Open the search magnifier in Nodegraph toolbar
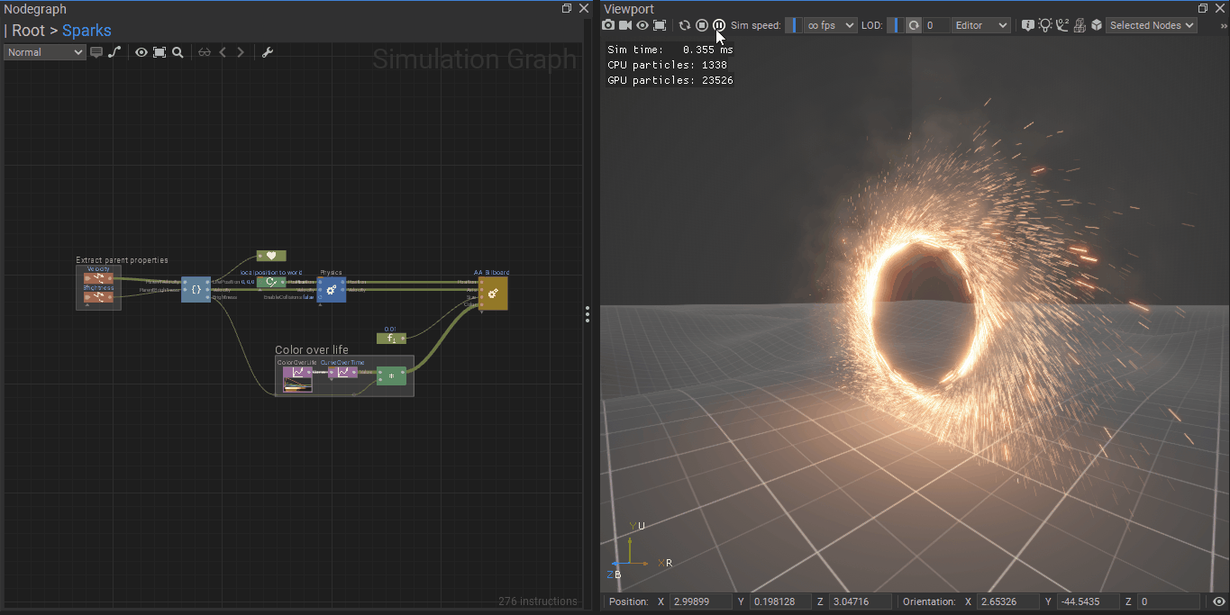The image size is (1230, 615). click(178, 52)
